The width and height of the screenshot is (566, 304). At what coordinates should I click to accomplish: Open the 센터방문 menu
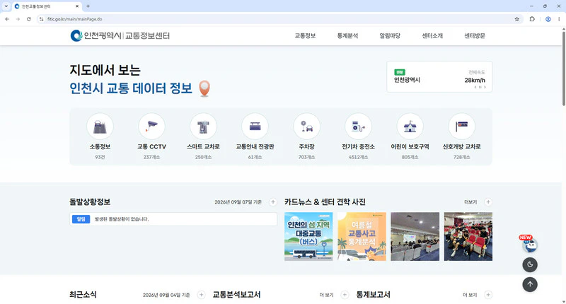[x=475, y=35]
